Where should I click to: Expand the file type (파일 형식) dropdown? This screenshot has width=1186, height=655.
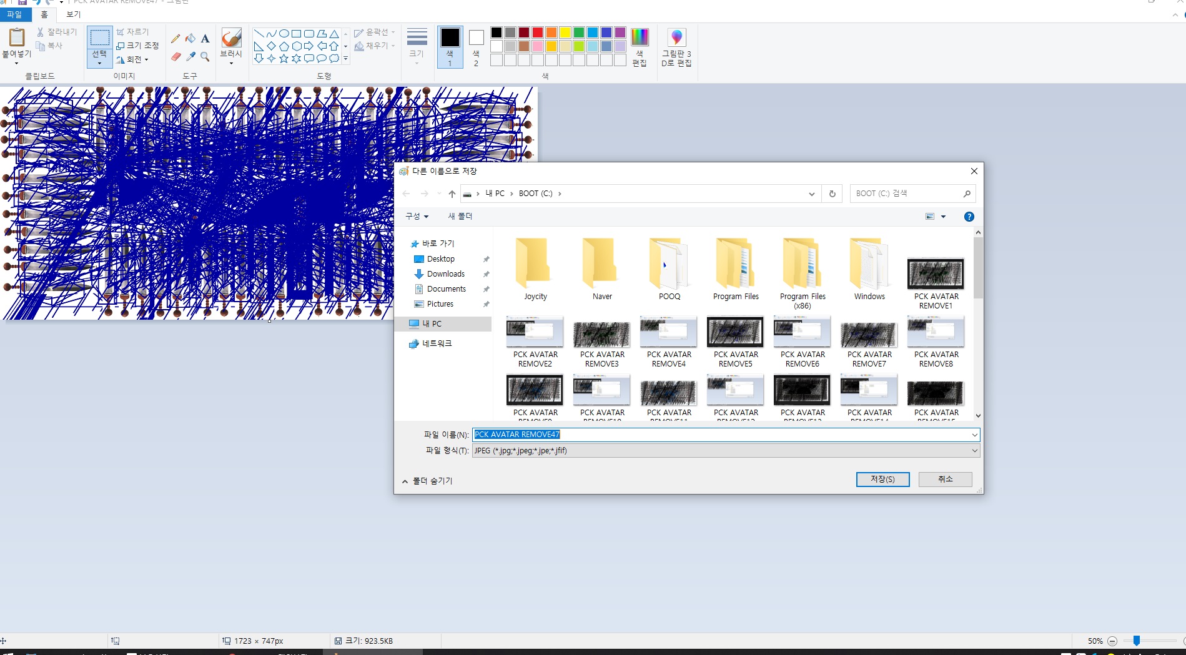pyautogui.click(x=974, y=451)
